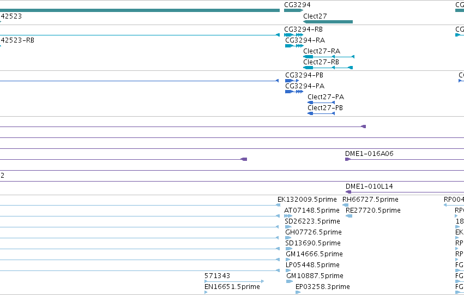The image size is (464, 295).
Task: Select the GM10887.5prime EST label
Action: 315,276
